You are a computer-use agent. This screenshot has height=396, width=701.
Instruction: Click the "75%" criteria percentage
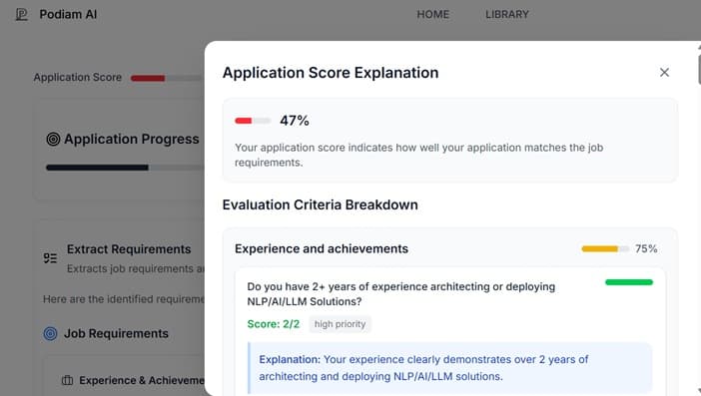(x=646, y=248)
